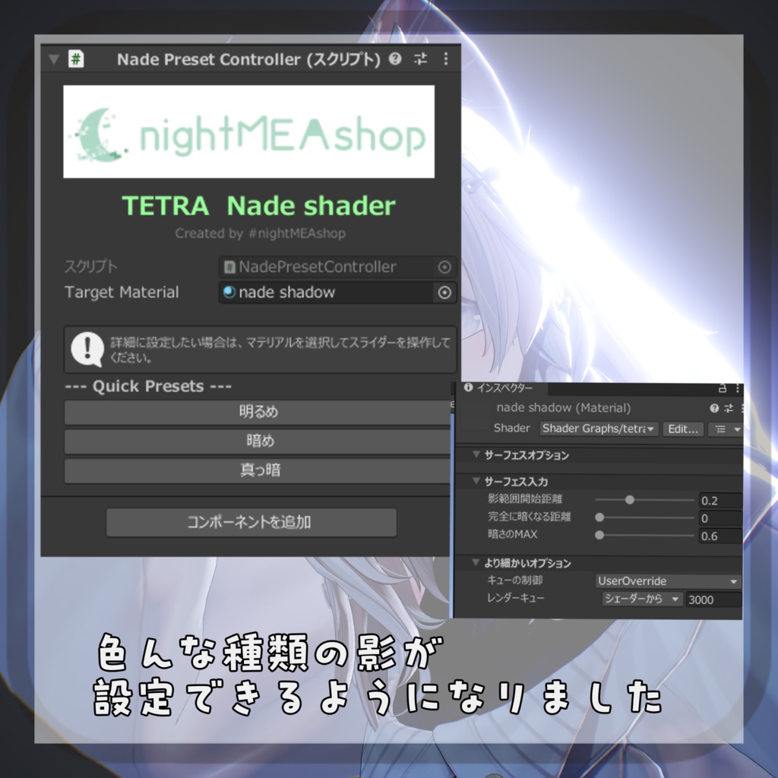Image resolution: width=778 pixels, height=778 pixels.
Task: Click the 完全に暗くなる距離 value field 0
Action: (720, 518)
